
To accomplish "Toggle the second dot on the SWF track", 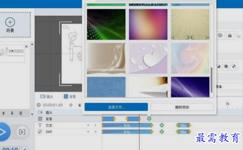I will (x=96, y=132).
